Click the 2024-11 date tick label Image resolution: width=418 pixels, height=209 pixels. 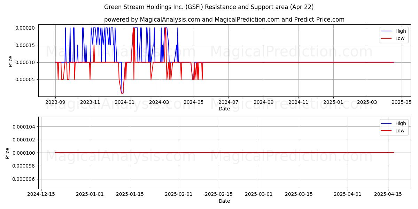pos(298,102)
